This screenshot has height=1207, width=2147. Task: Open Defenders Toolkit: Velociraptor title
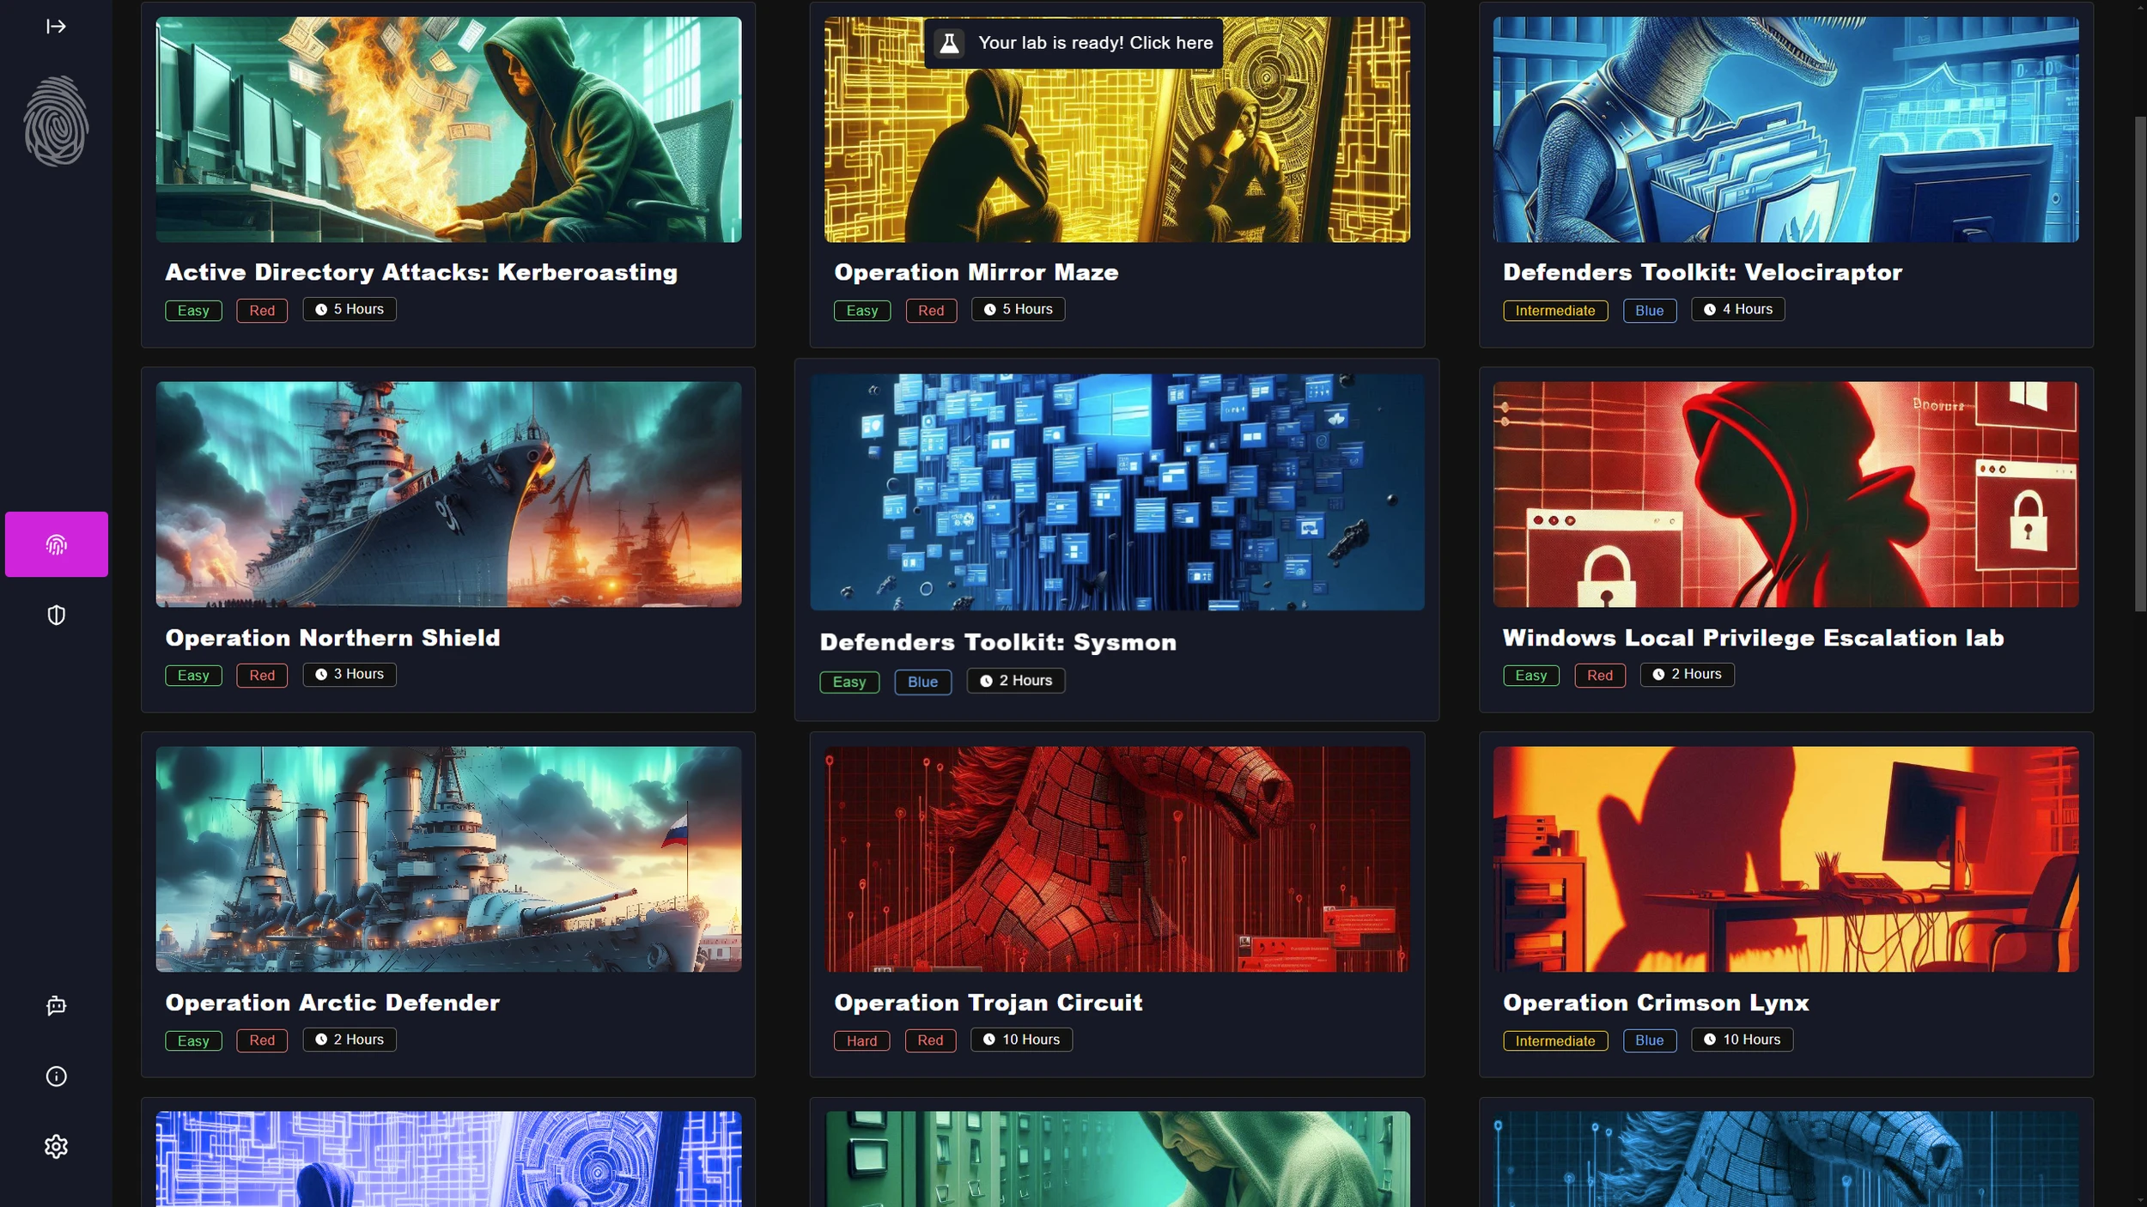pos(1702,272)
